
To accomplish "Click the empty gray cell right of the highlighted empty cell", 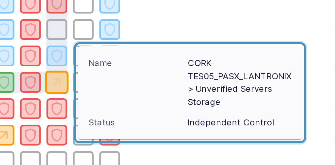I will 83,29.
